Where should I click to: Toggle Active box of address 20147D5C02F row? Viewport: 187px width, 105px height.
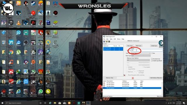pos(104,83)
